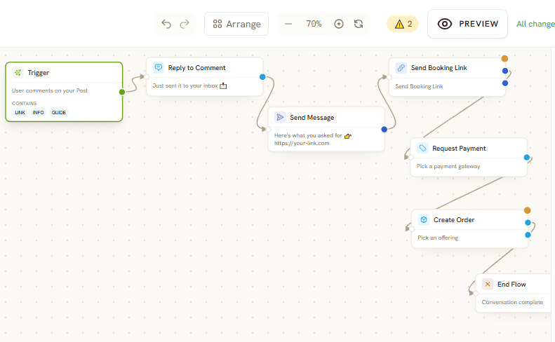Click 'Just sent it to your inbox' text
555x342 pixels.
click(x=185, y=85)
